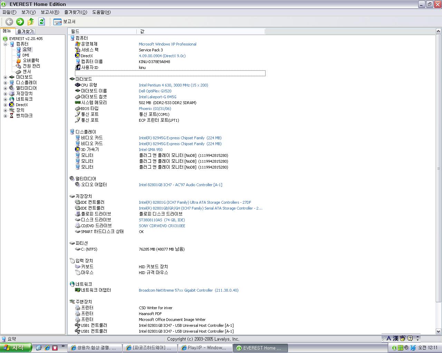Screen dimensions: 442x353
Task: Select EVEREST v2.20.405 root tree node
Action: [x=26, y=39]
